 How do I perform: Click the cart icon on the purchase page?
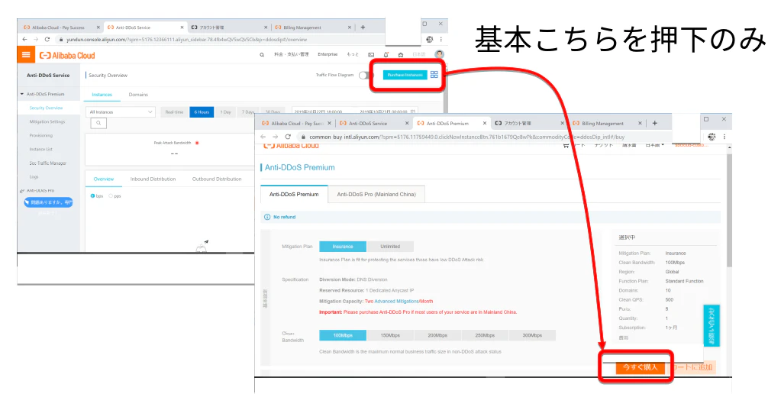pyautogui.click(x=566, y=146)
